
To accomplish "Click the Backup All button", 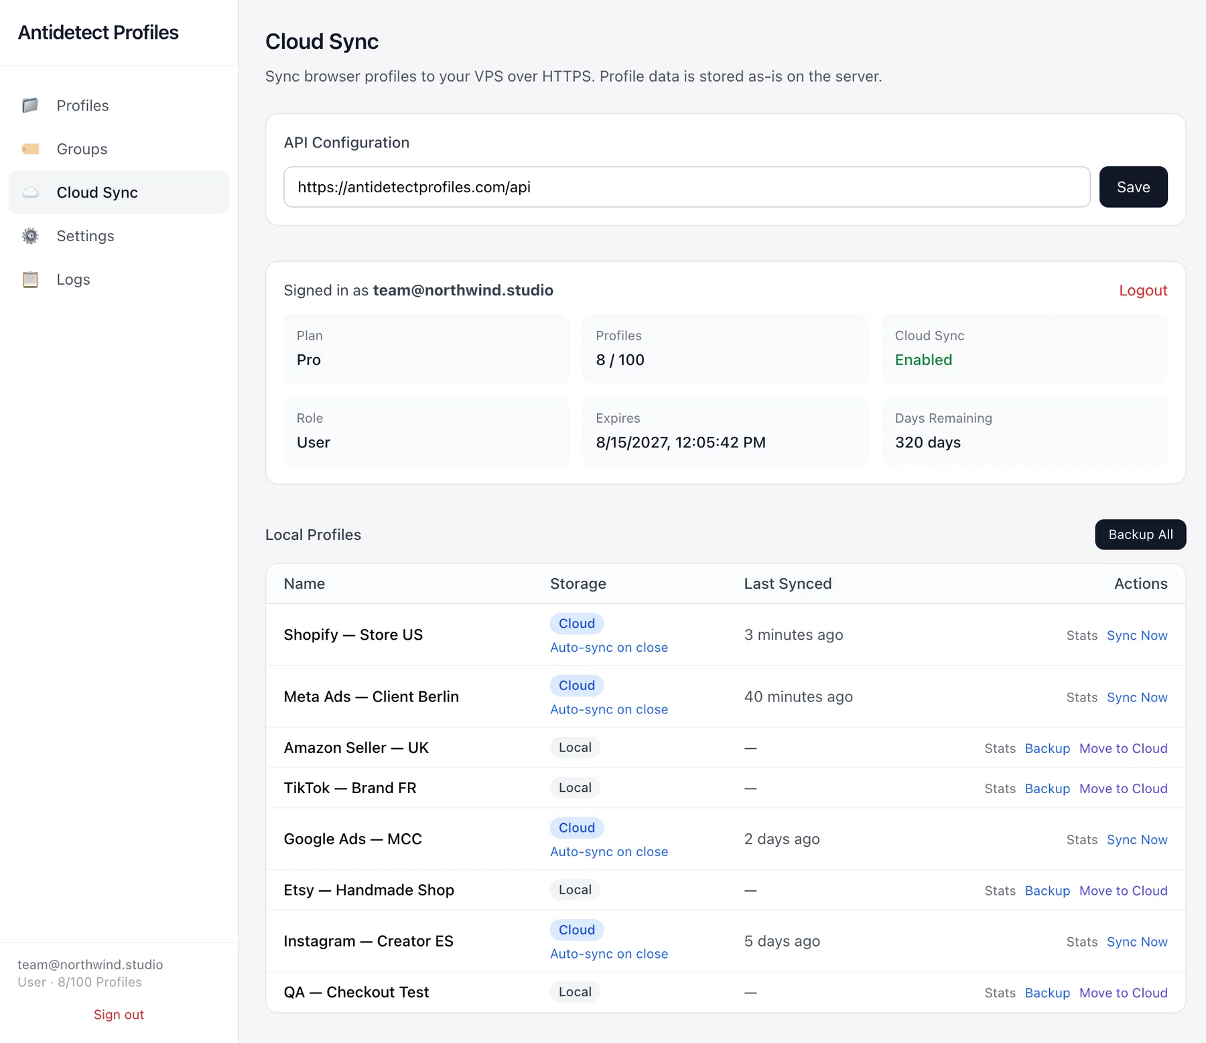I will pos(1140,535).
